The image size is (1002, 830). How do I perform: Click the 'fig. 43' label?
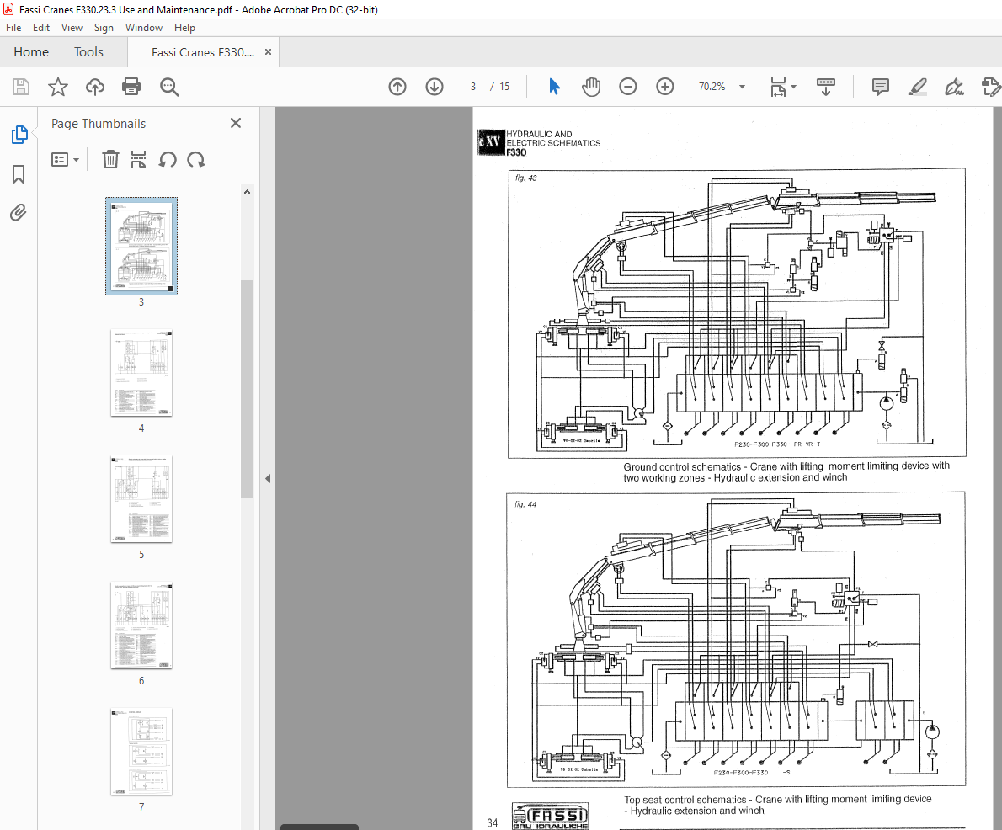526,178
